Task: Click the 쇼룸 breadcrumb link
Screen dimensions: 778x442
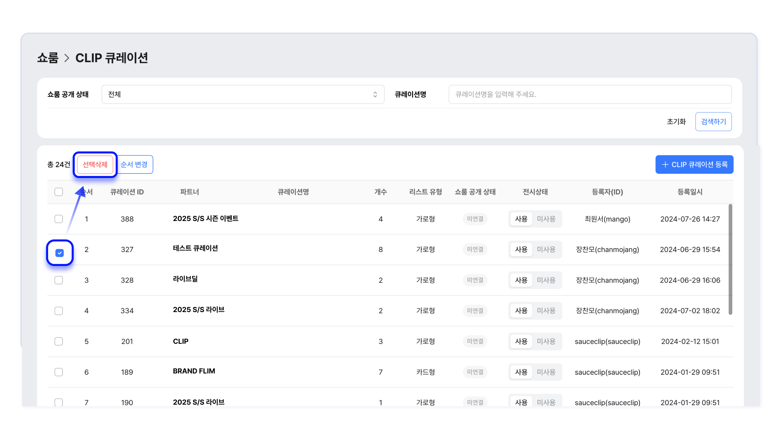Action: click(48, 58)
